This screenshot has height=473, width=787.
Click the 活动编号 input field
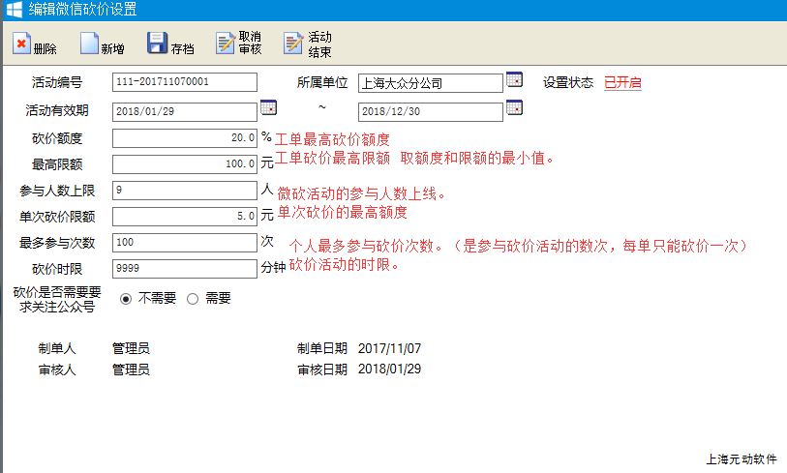(185, 83)
